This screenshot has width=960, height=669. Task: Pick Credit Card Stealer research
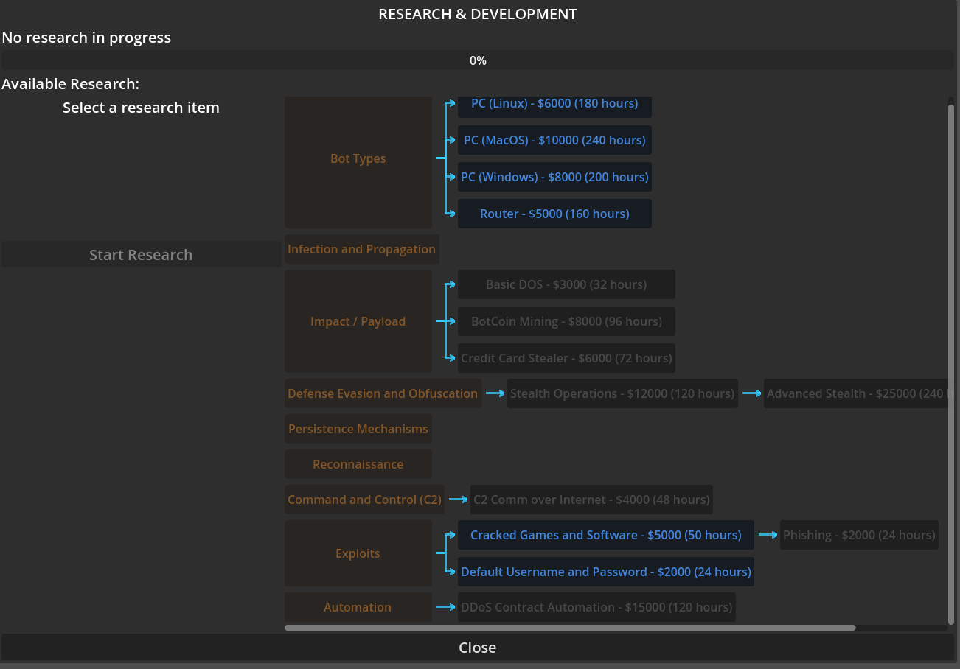tap(566, 358)
